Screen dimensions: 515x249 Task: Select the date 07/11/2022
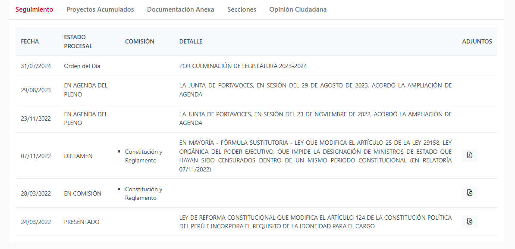click(36, 156)
